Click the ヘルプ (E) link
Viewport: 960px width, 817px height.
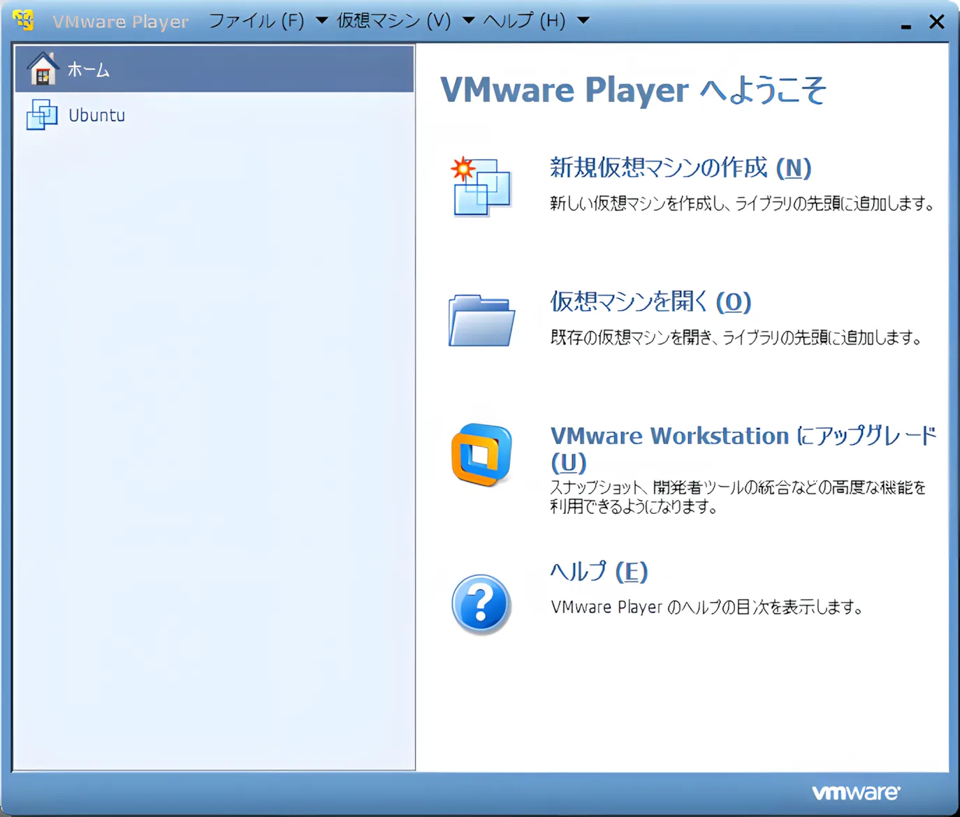click(x=599, y=571)
